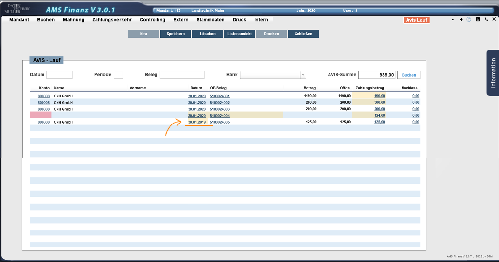Open the Stammdaten menu
This screenshot has width=499, height=262.
pyautogui.click(x=210, y=20)
